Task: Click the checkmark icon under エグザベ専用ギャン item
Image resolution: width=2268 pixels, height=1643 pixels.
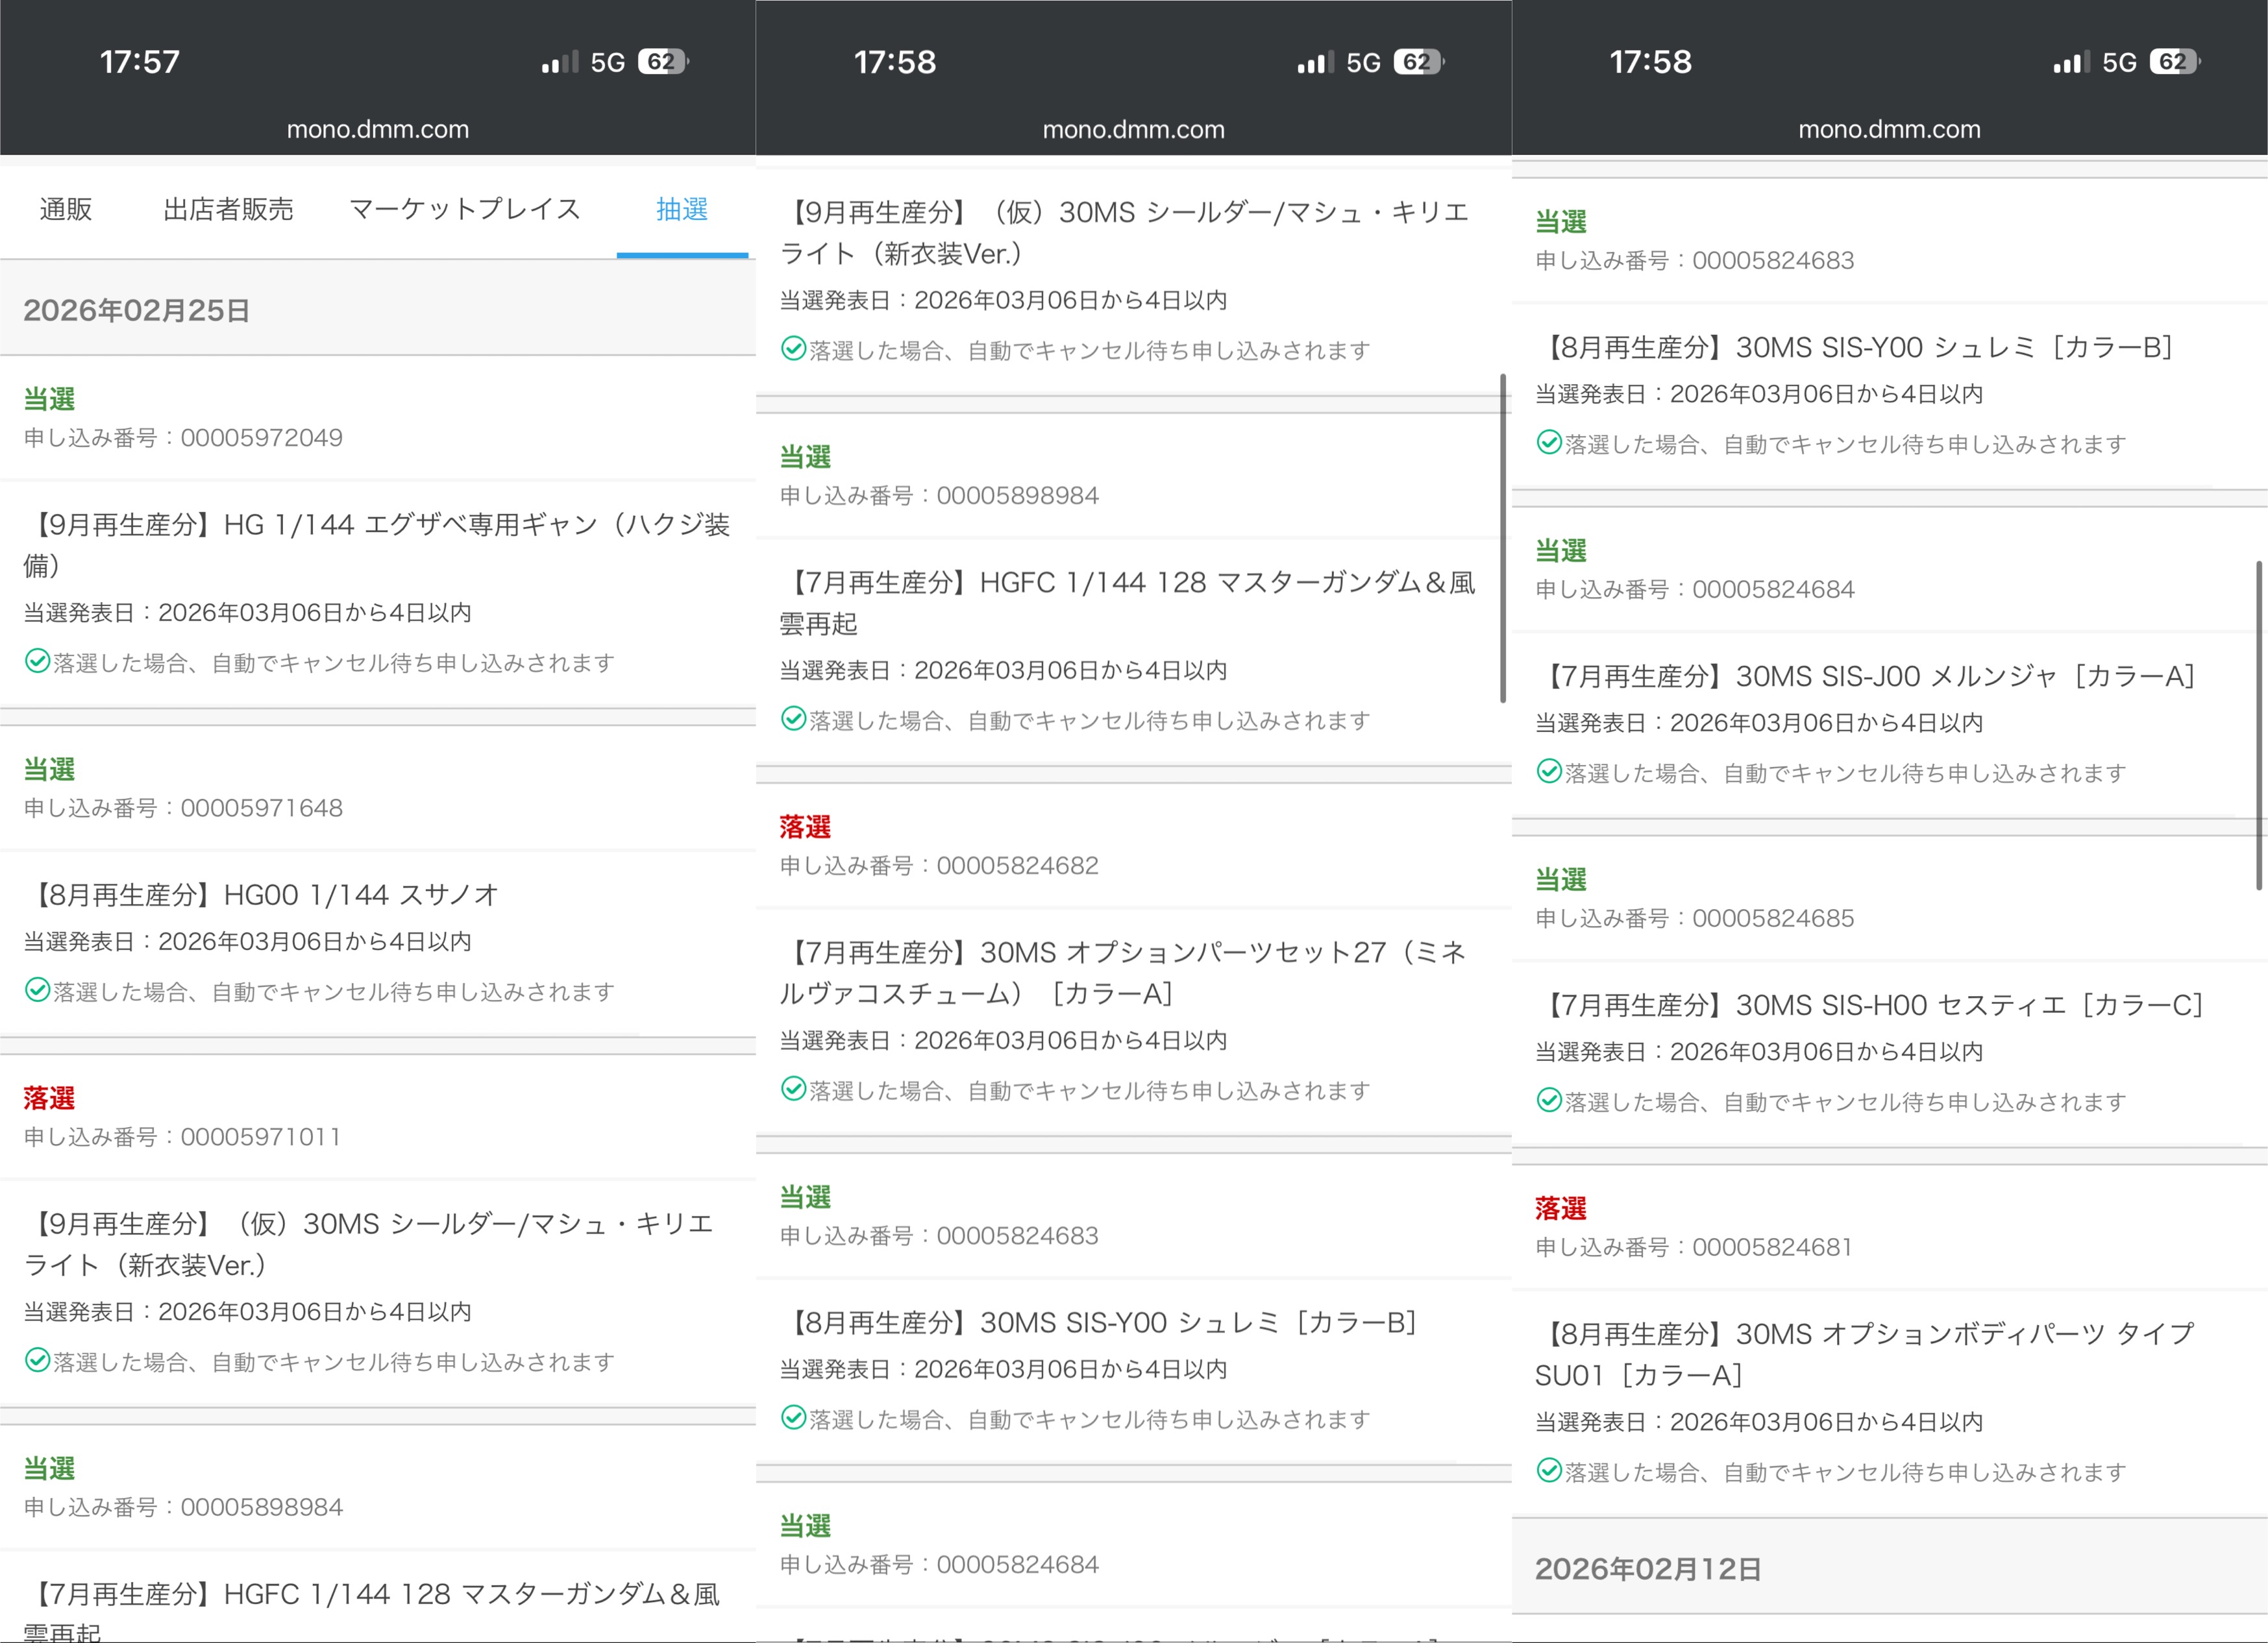Action: click(37, 662)
